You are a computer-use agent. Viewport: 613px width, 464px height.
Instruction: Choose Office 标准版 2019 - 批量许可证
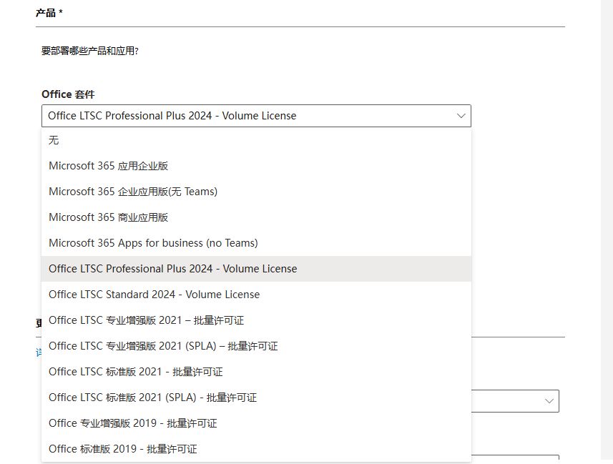[122, 449]
